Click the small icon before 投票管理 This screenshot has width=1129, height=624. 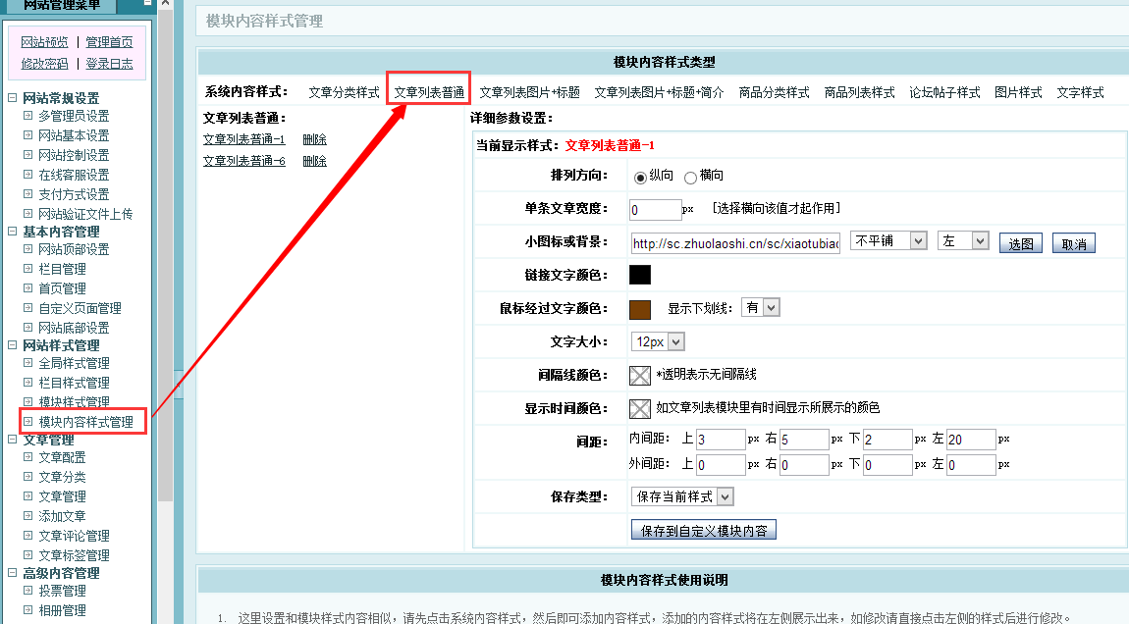click(x=28, y=591)
